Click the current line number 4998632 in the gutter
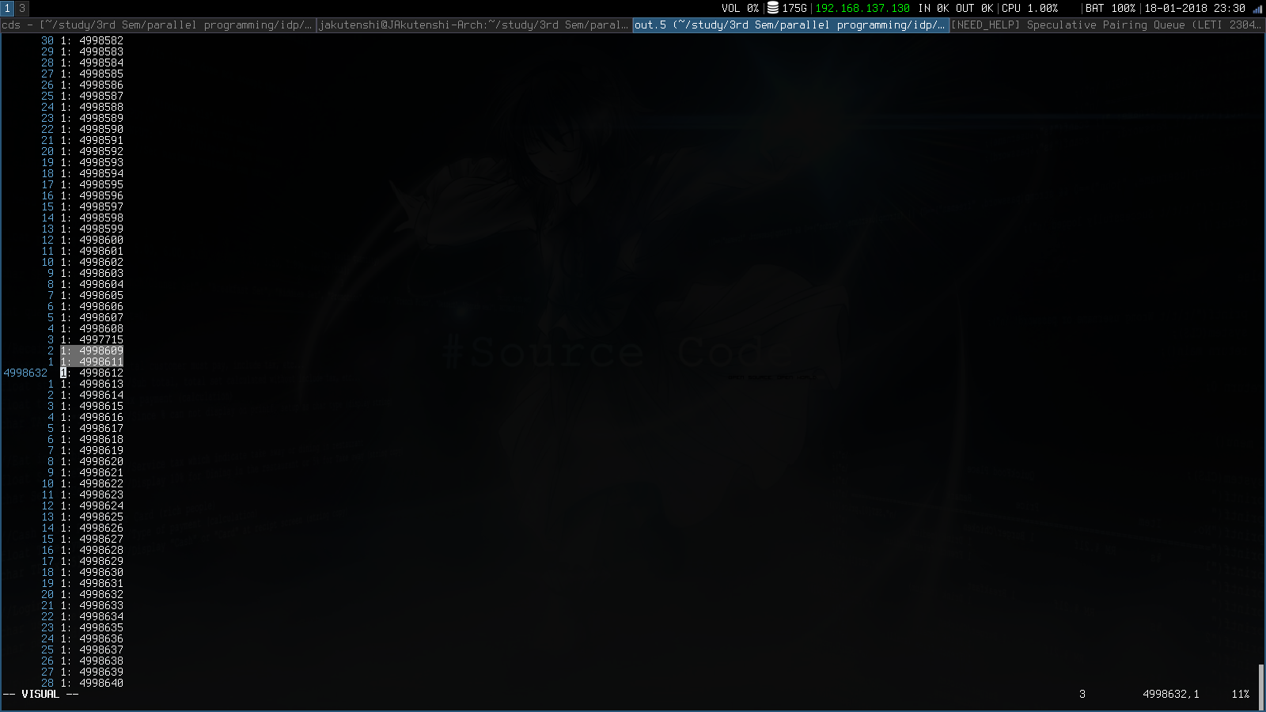 25,373
